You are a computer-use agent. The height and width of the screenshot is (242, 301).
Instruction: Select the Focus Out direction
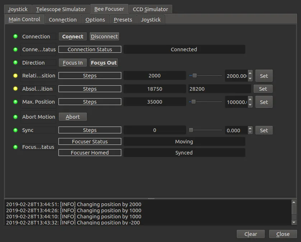click(104, 63)
